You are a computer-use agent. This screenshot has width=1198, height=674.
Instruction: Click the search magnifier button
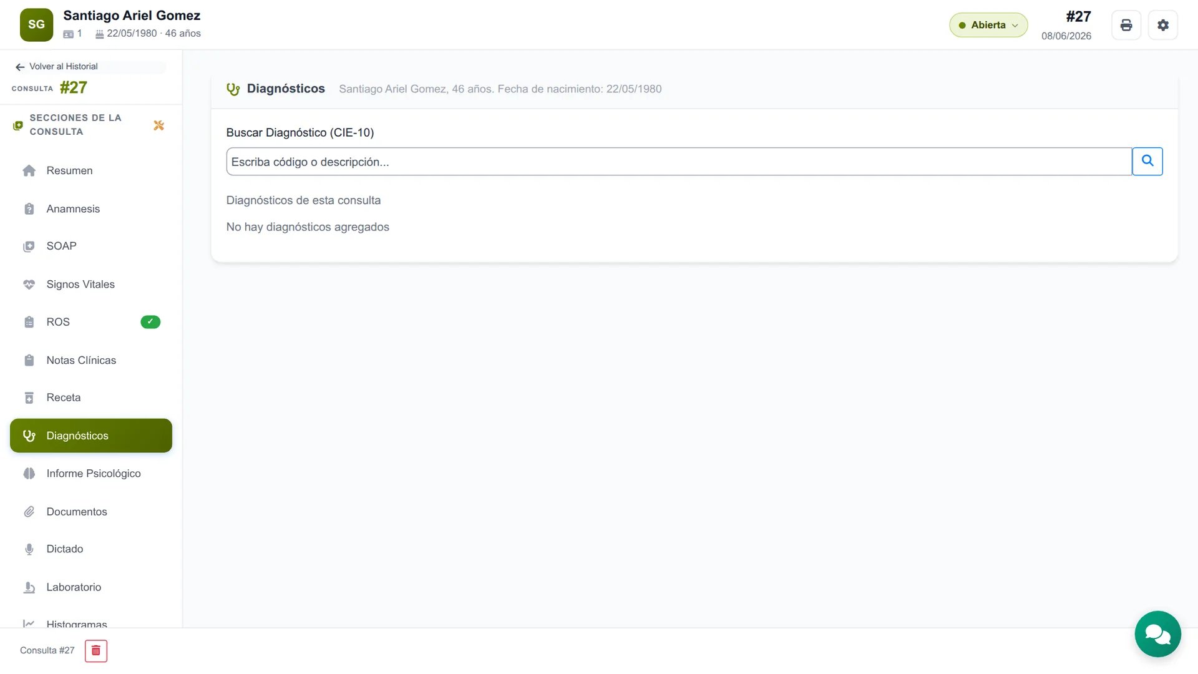click(1147, 161)
